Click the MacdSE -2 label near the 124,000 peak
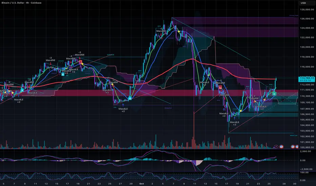 coord(161,30)
